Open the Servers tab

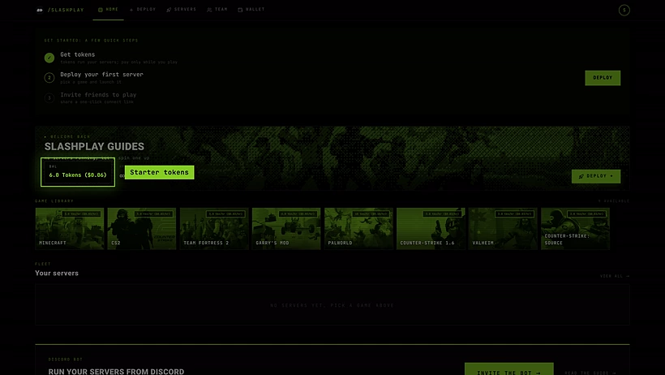[x=182, y=10]
